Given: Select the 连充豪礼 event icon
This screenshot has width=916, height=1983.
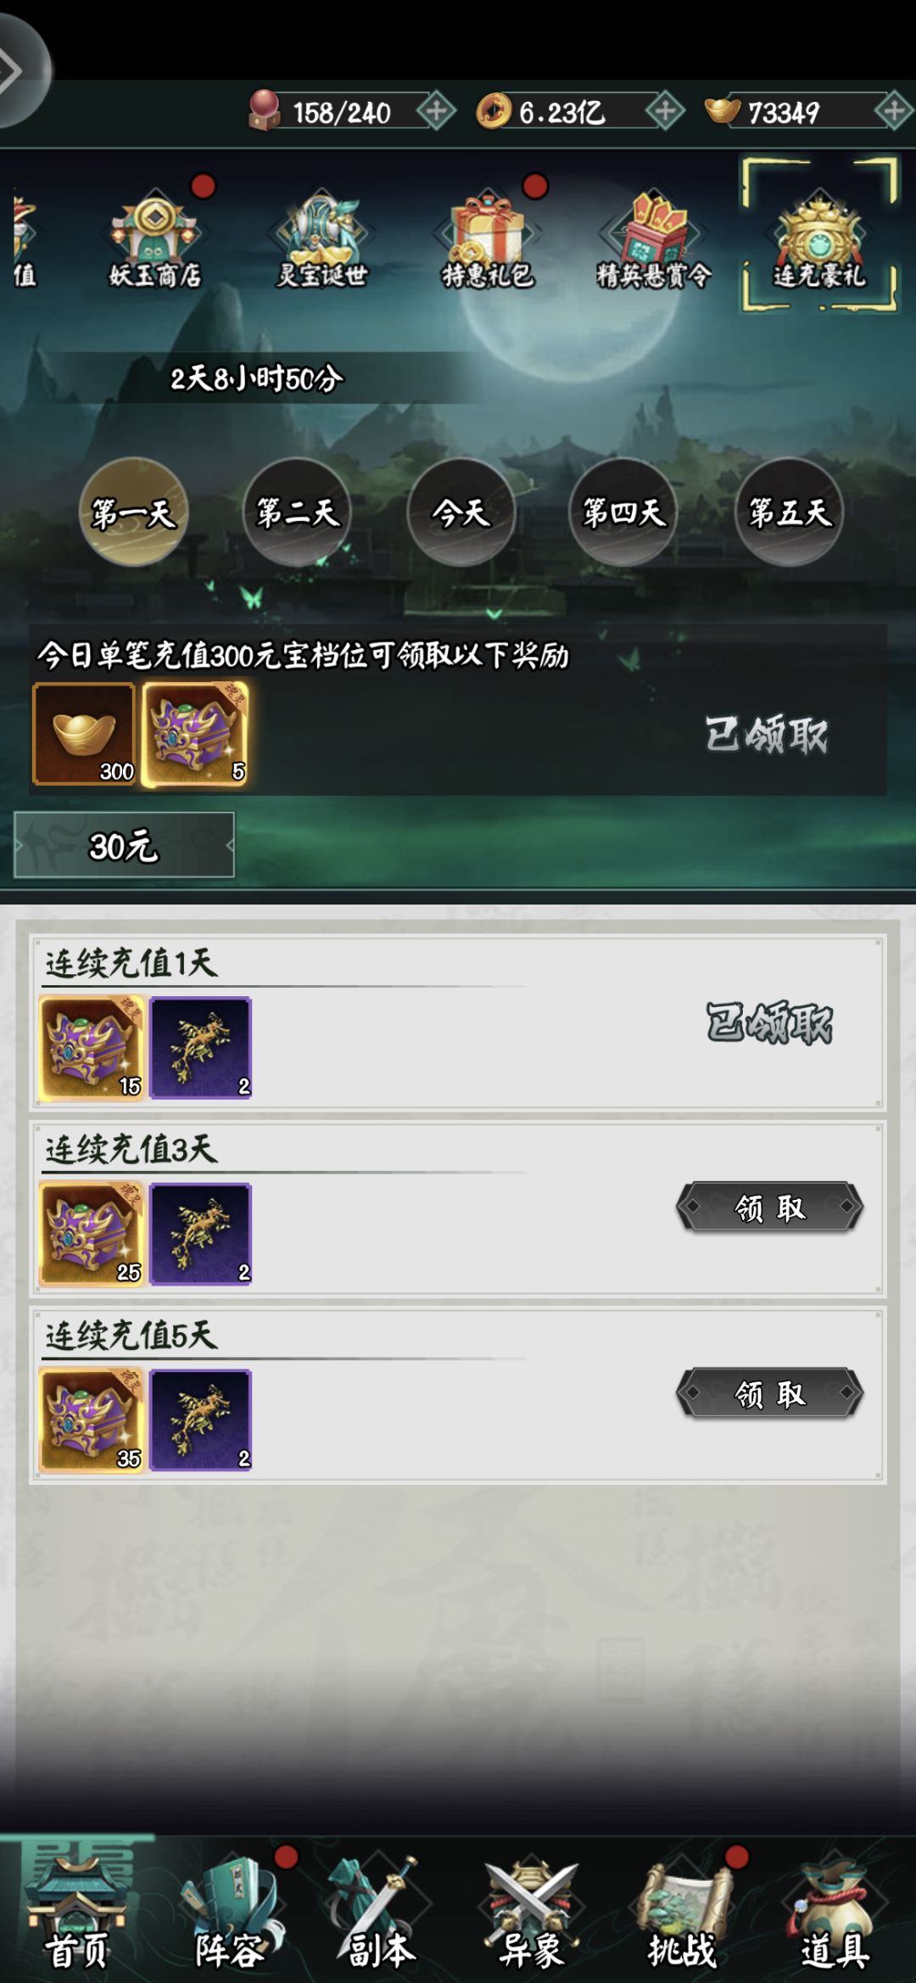Looking at the screenshot, I should click(x=819, y=236).
